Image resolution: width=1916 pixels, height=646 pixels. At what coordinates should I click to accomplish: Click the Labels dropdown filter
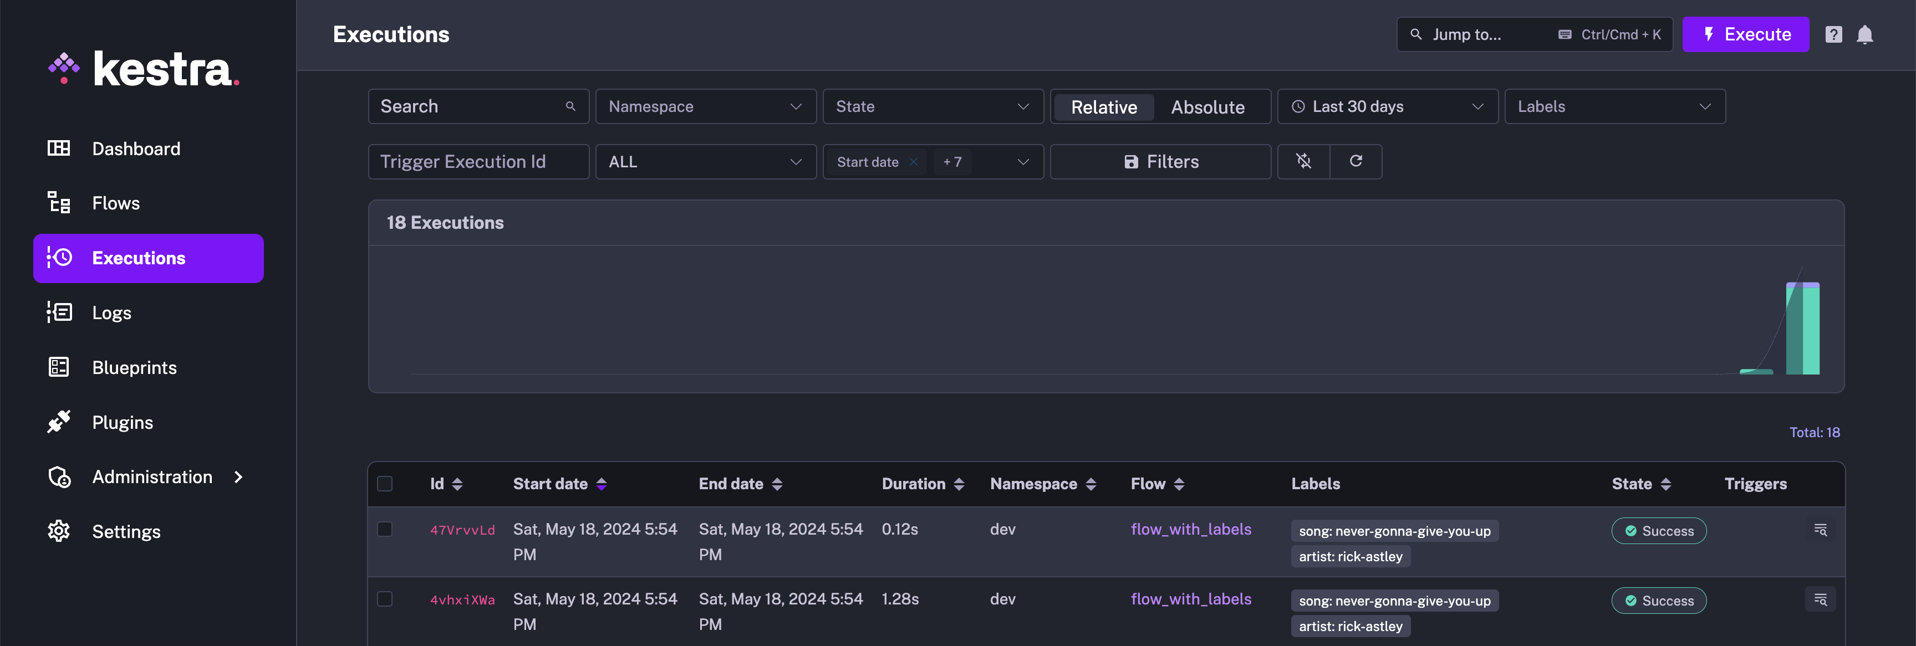click(1612, 106)
